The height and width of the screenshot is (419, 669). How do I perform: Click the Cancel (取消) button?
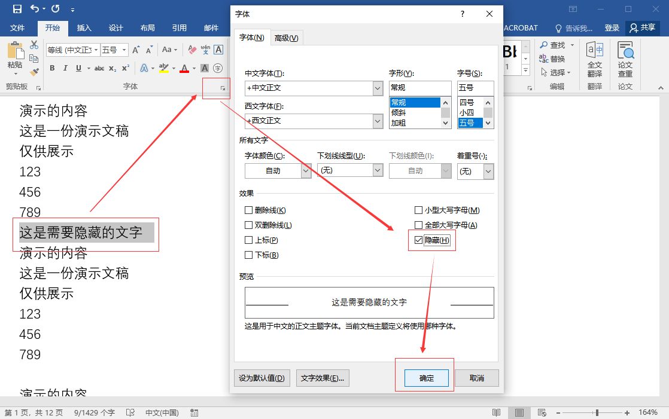coord(476,378)
